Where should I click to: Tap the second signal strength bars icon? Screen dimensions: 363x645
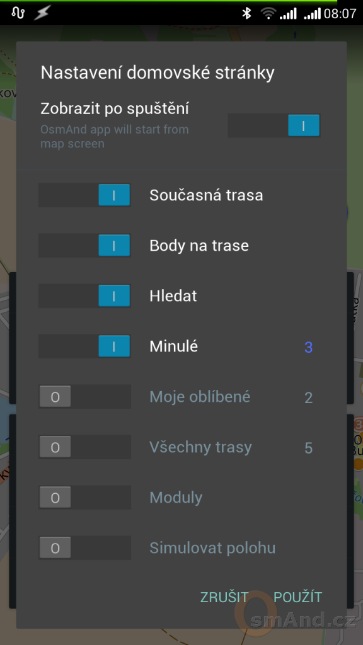click(x=312, y=14)
